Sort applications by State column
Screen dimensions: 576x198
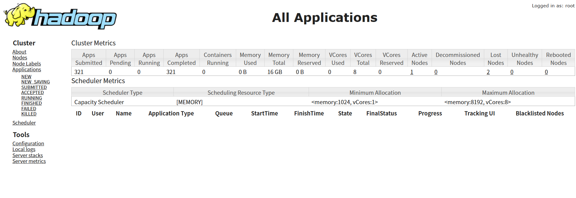pyautogui.click(x=345, y=113)
